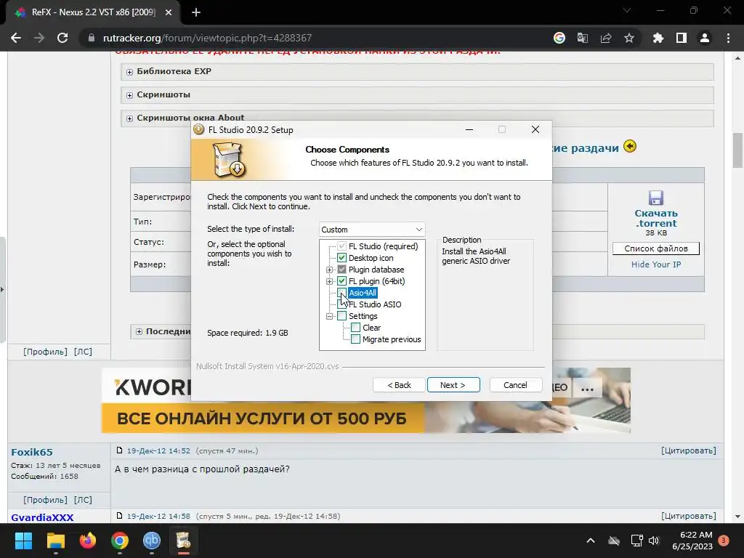Open a new browser tab
This screenshot has width=744, height=558.
[x=196, y=12]
